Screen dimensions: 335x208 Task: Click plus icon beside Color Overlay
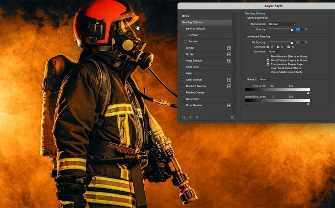click(229, 80)
